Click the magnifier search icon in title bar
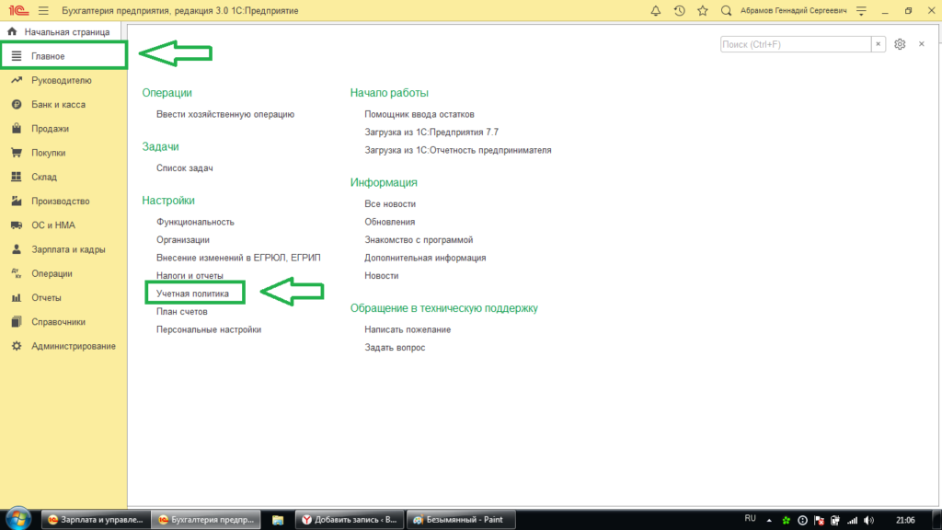This screenshot has width=942, height=530. [x=727, y=11]
